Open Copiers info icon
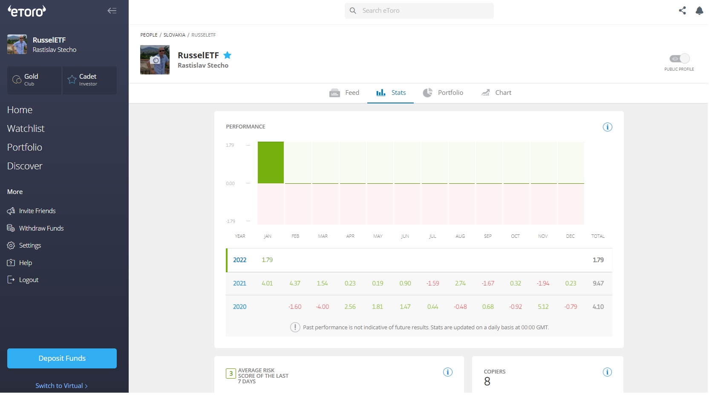 pyautogui.click(x=608, y=372)
